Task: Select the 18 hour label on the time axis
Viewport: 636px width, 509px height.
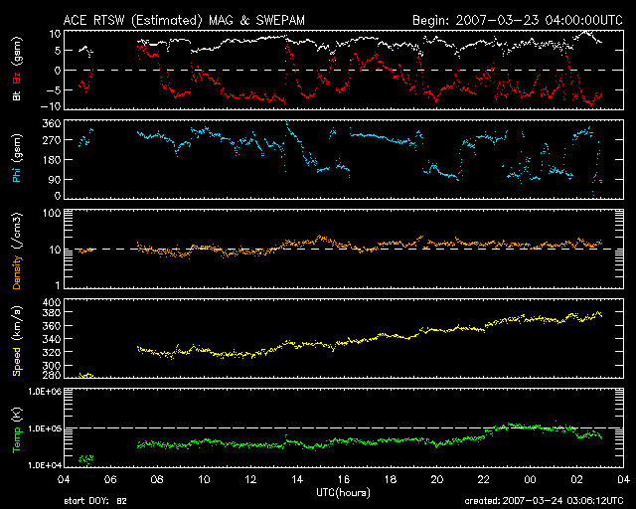Action: pyautogui.click(x=391, y=479)
